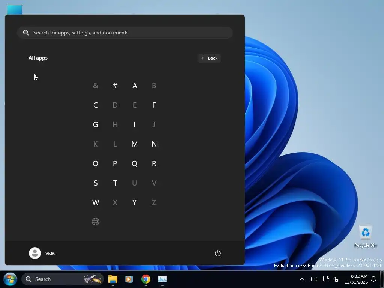Select the Recycle Bin desktop icon
384x288 pixels.
(366, 236)
